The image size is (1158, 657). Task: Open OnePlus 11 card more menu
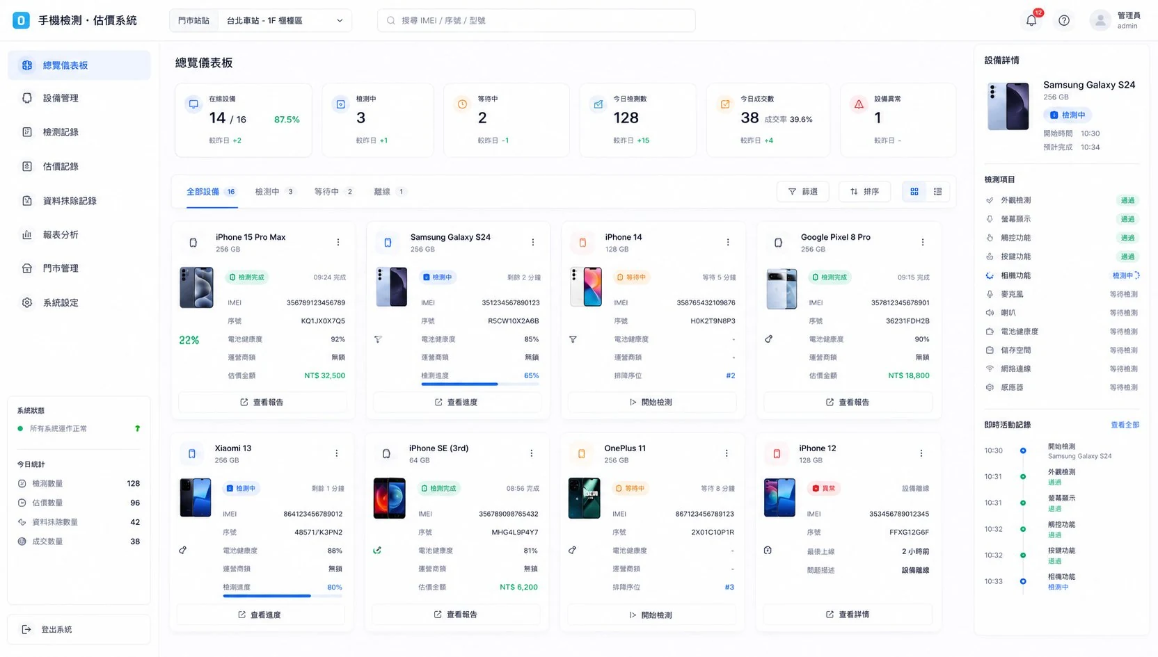coord(727,453)
